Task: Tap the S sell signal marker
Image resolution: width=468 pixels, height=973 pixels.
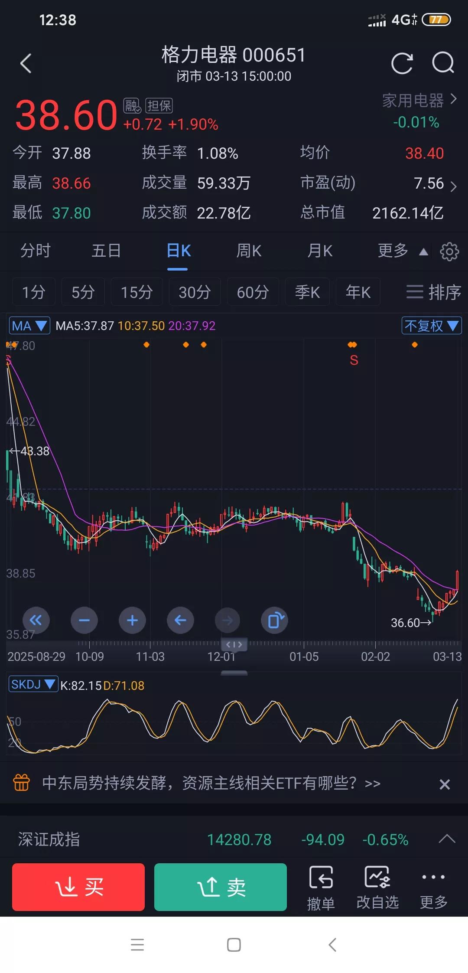Action: 354,360
